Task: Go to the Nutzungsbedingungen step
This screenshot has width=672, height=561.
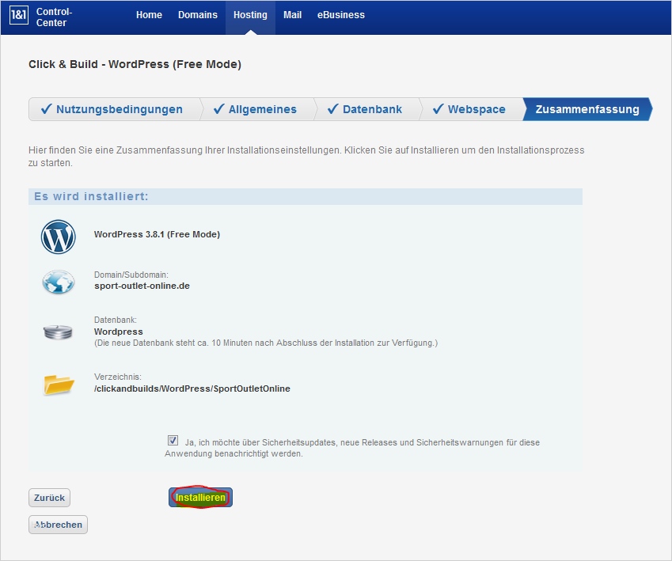Action: tap(115, 109)
